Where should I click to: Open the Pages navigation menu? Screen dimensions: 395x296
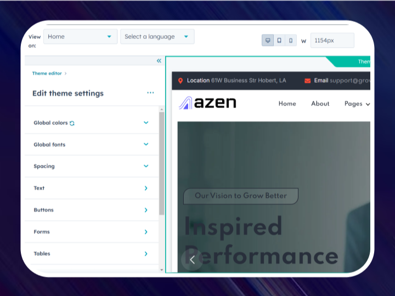click(357, 104)
